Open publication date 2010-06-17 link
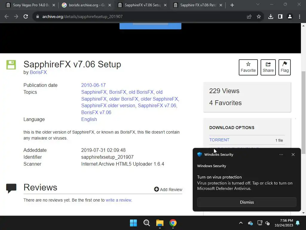306x230 pixels. pyautogui.click(x=93, y=85)
